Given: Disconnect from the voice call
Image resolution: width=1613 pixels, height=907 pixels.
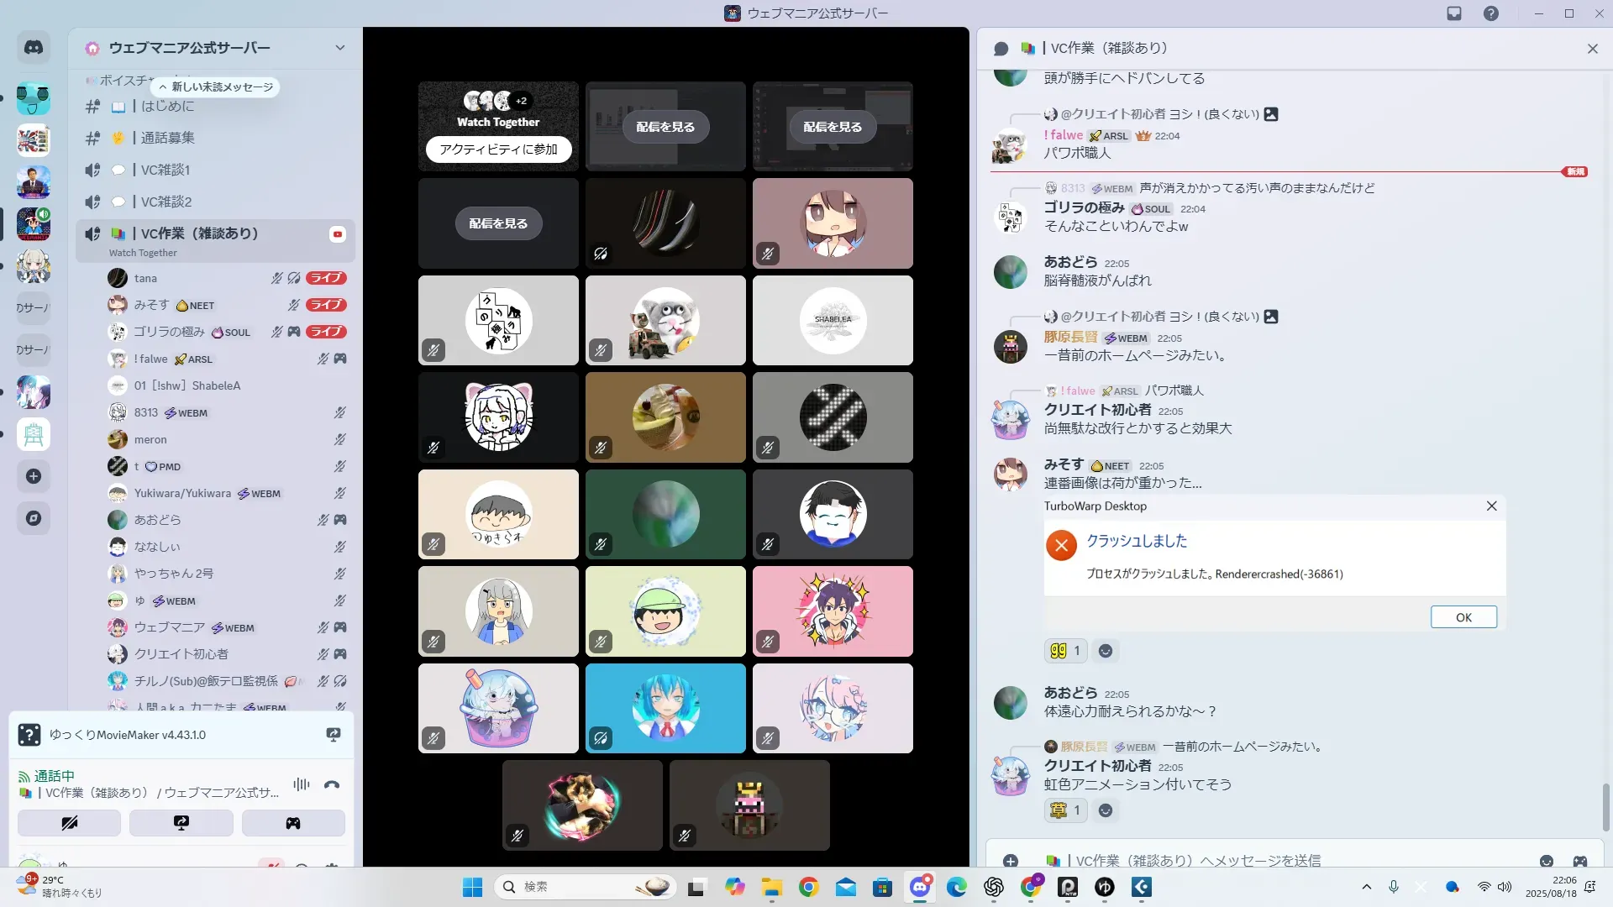Looking at the screenshot, I should [332, 784].
